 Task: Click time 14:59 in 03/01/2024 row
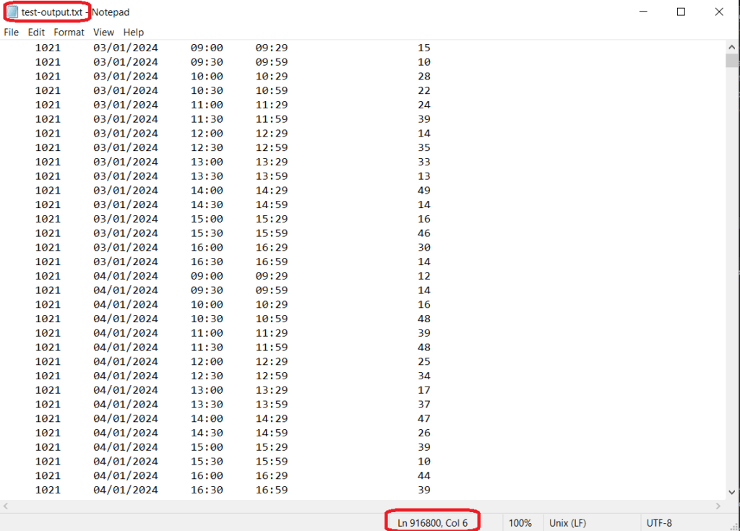click(x=272, y=204)
